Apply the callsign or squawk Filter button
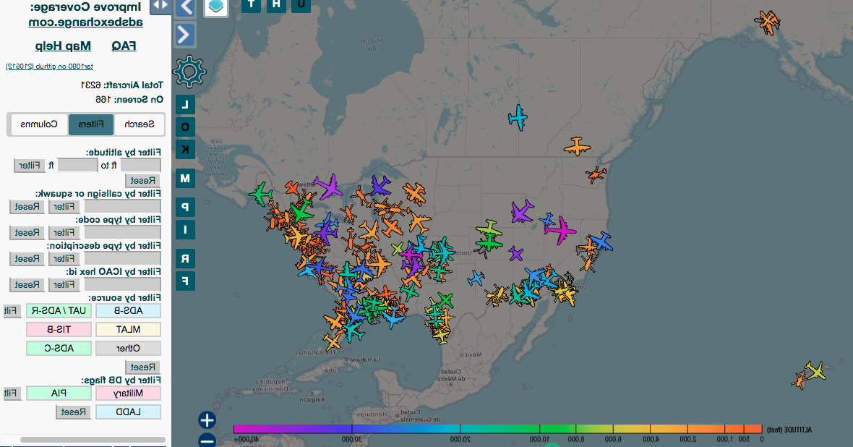The image size is (853, 447). point(64,207)
